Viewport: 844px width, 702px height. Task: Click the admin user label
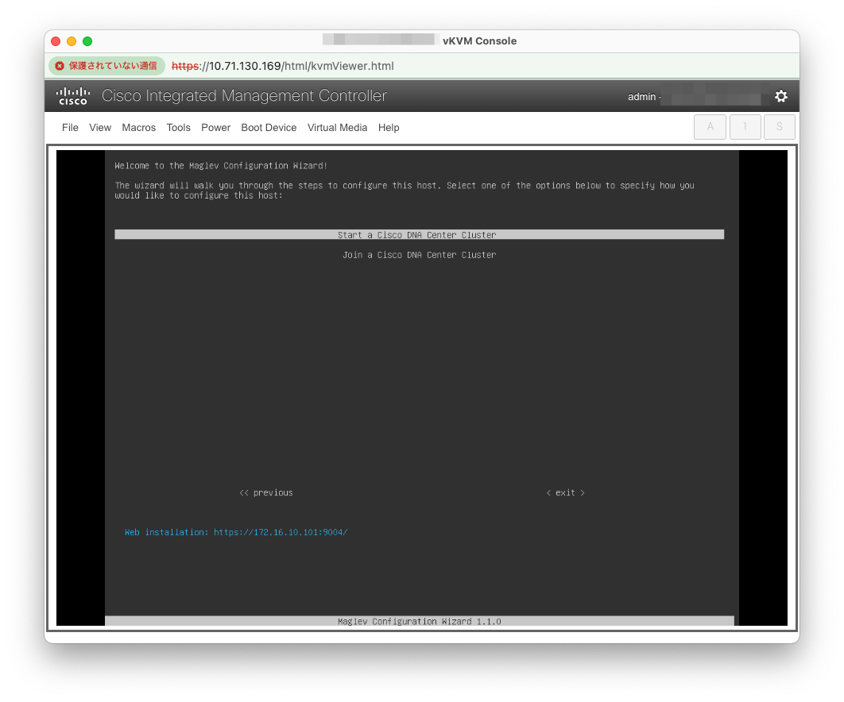coord(641,97)
